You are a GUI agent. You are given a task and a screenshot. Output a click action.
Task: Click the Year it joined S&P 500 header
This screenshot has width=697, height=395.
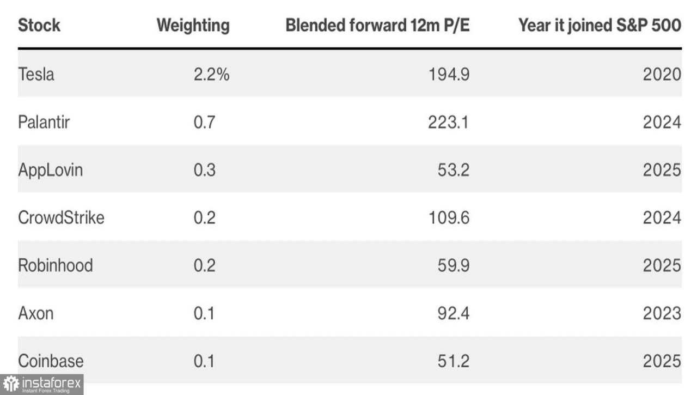point(600,25)
